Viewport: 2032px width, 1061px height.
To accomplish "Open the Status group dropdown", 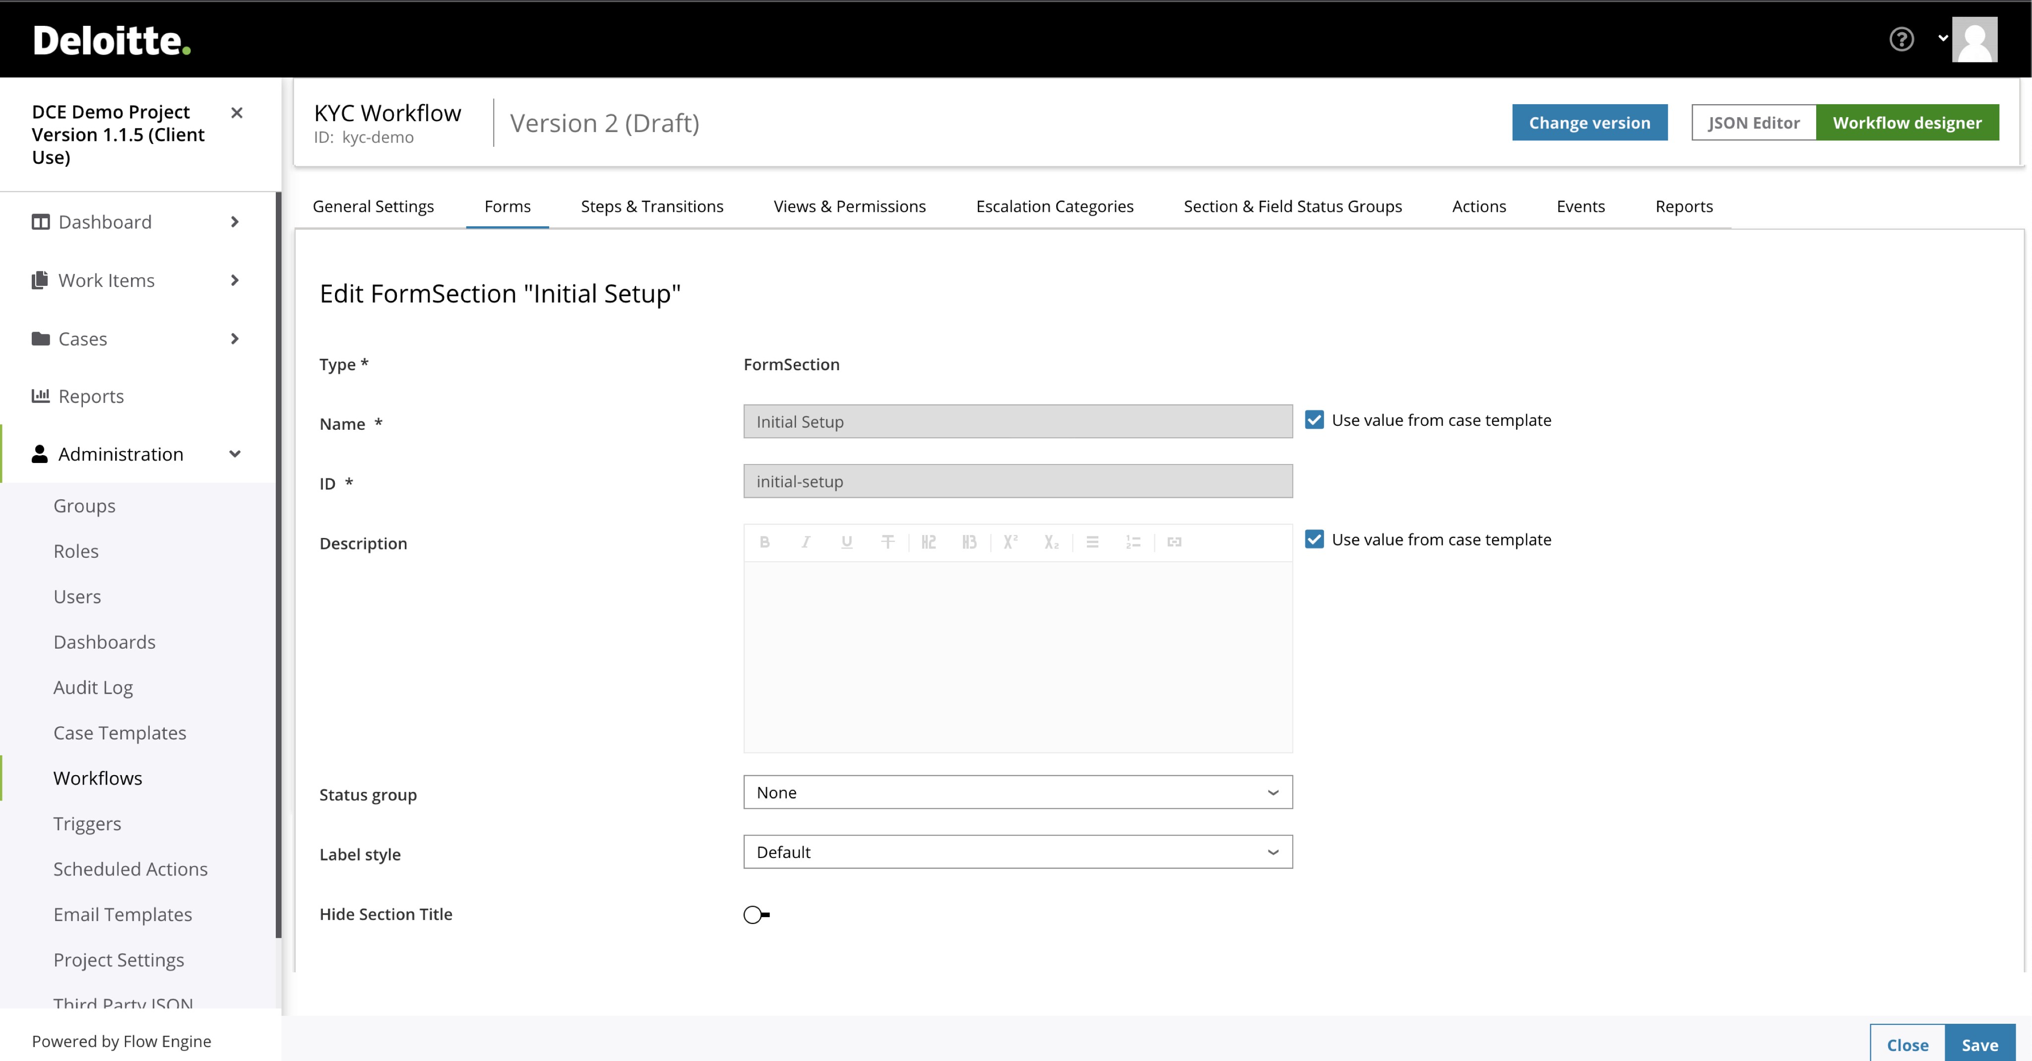I will pos(1017,792).
